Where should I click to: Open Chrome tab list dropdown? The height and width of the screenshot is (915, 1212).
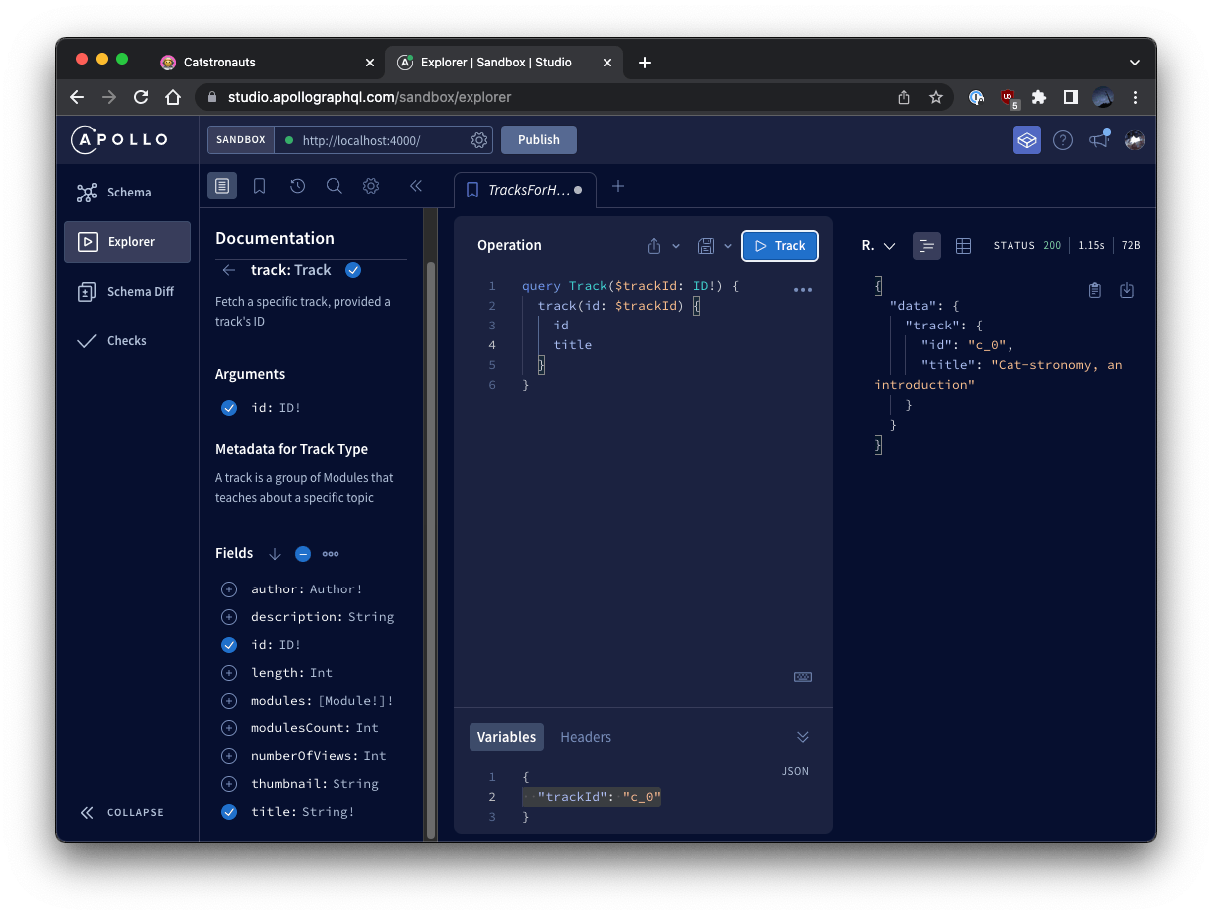[1135, 63]
